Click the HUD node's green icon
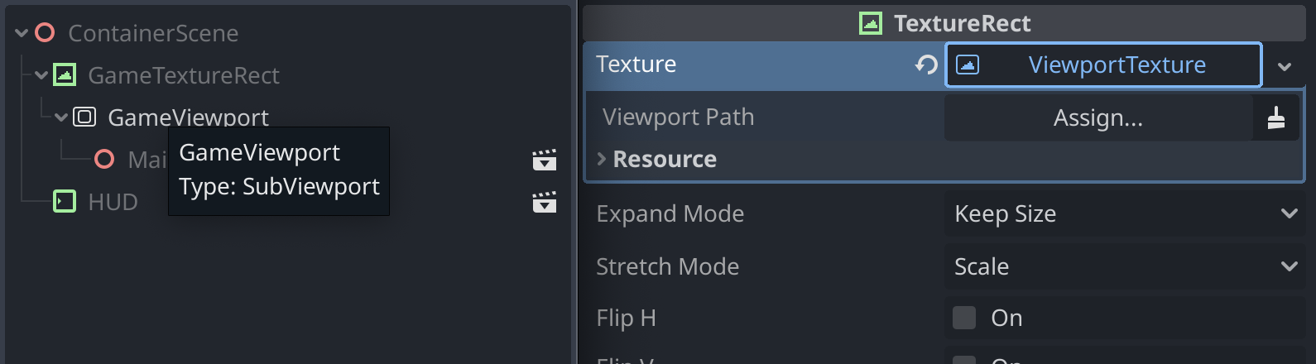 point(65,201)
